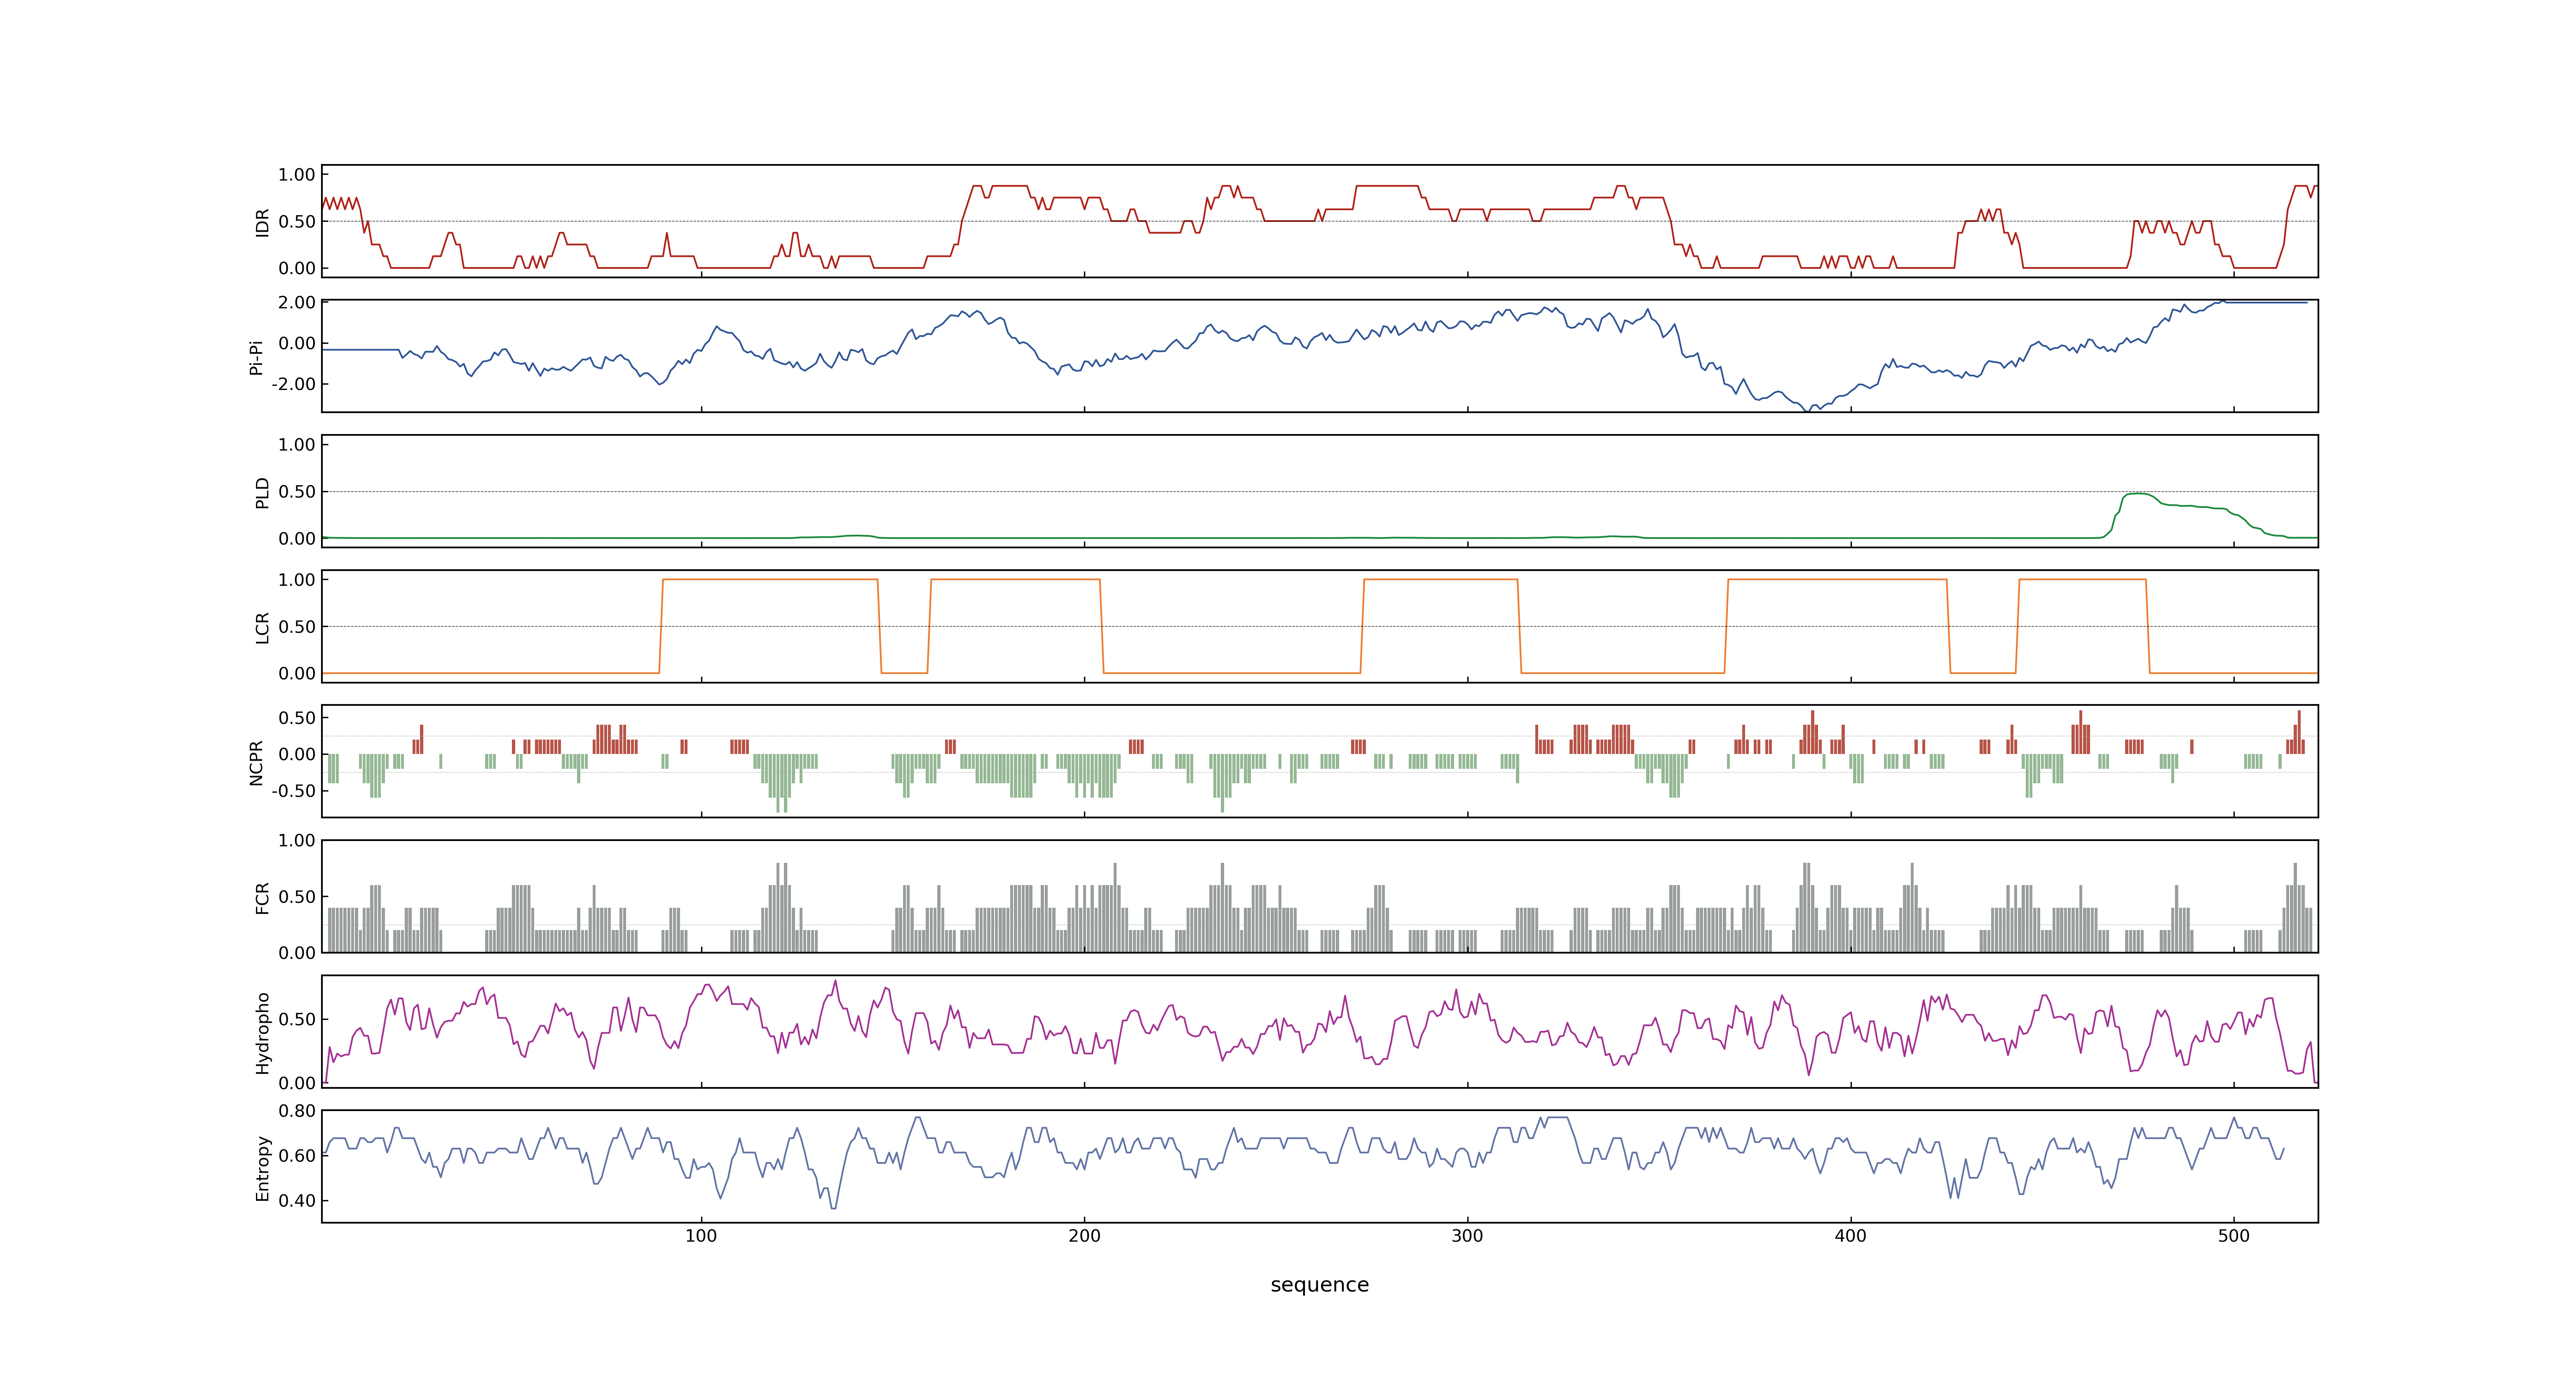
Task: Click the 0.50 tick of the IDR panel
Action: click(297, 222)
